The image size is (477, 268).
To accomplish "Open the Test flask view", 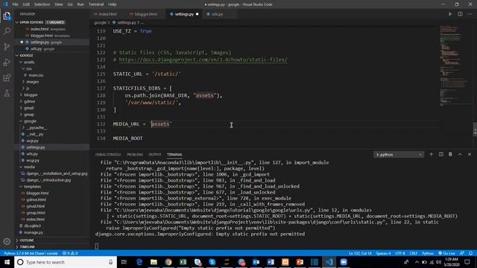I will tap(7, 93).
